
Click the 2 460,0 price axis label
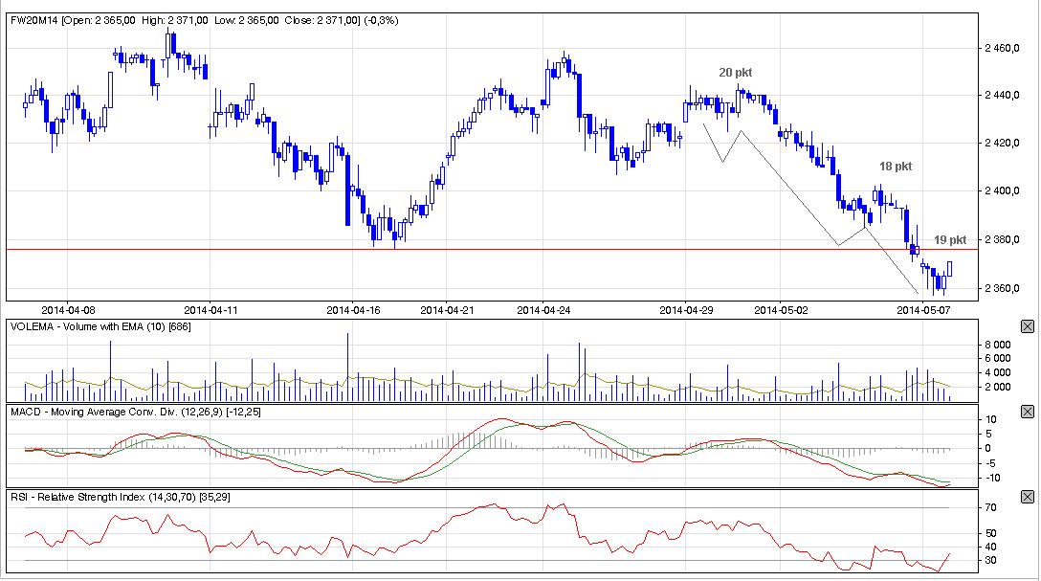coord(1003,48)
